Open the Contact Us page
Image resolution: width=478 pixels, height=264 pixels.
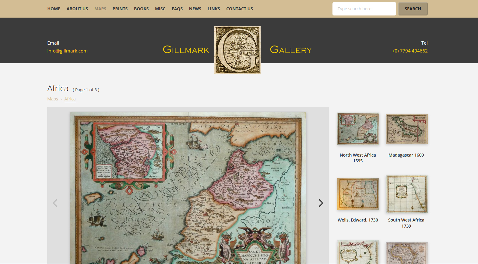click(x=240, y=9)
